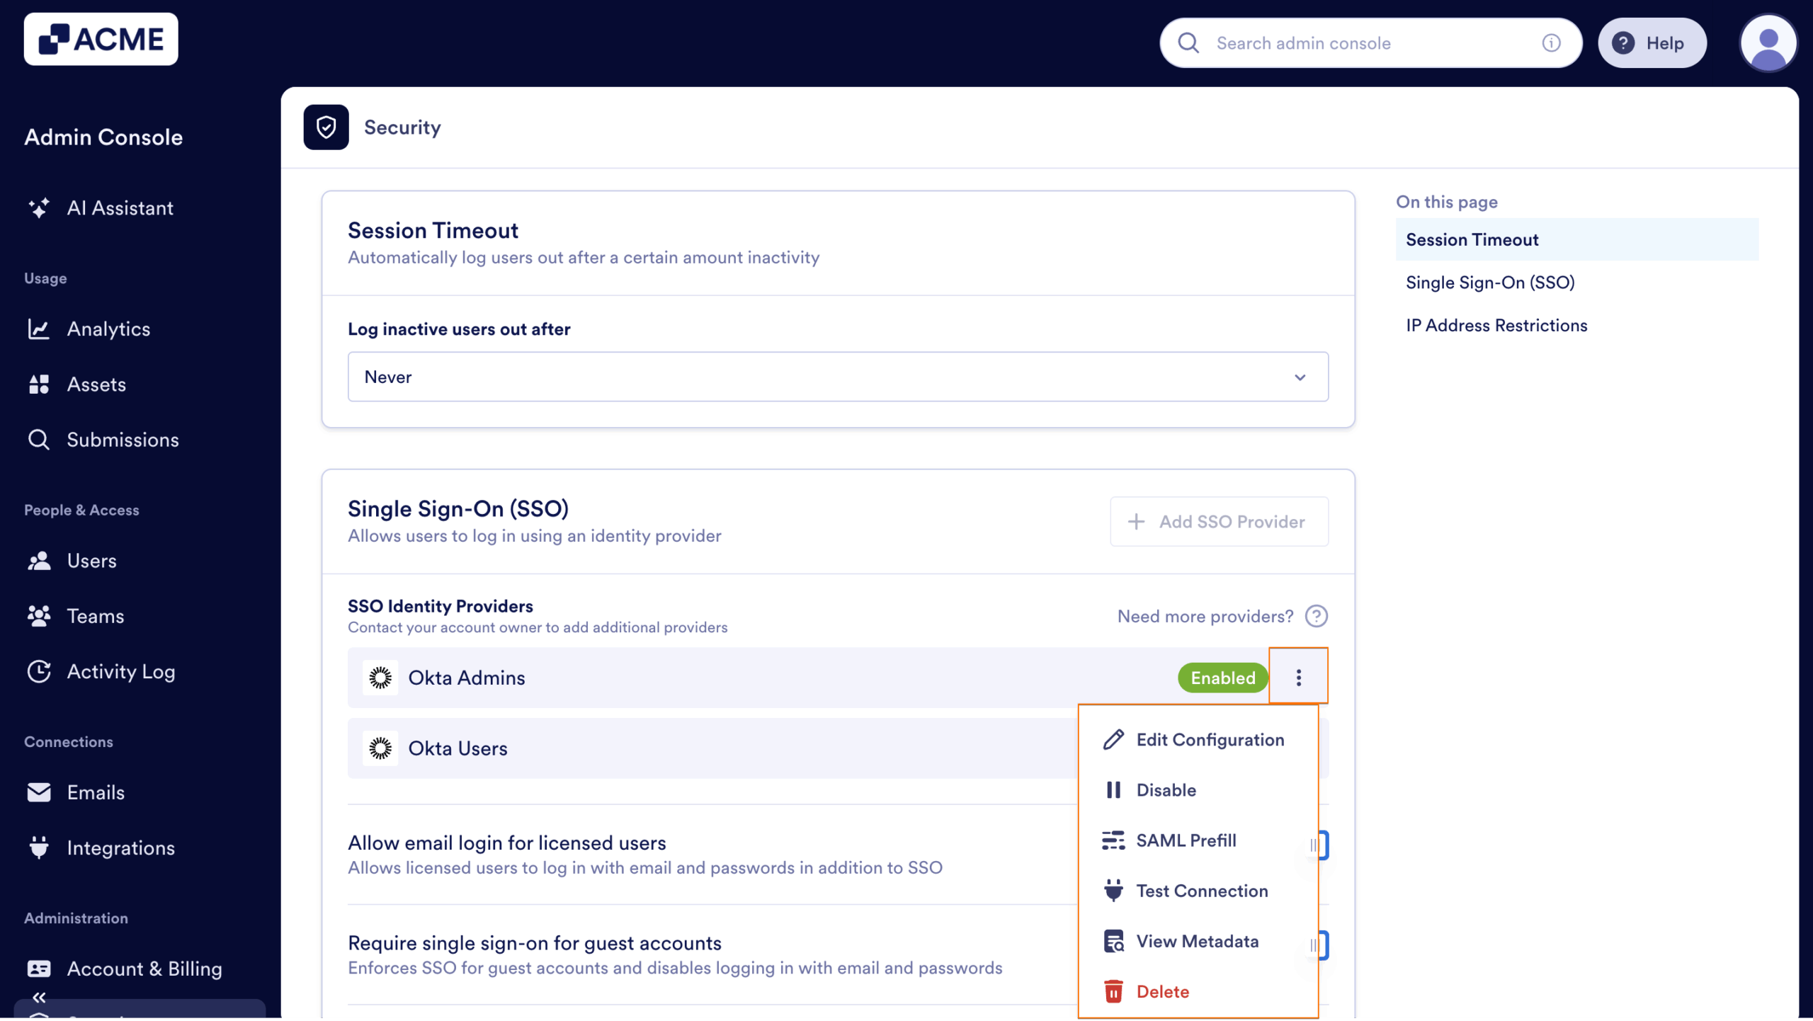
Task: Open Analytics in the sidebar
Action: 108,329
